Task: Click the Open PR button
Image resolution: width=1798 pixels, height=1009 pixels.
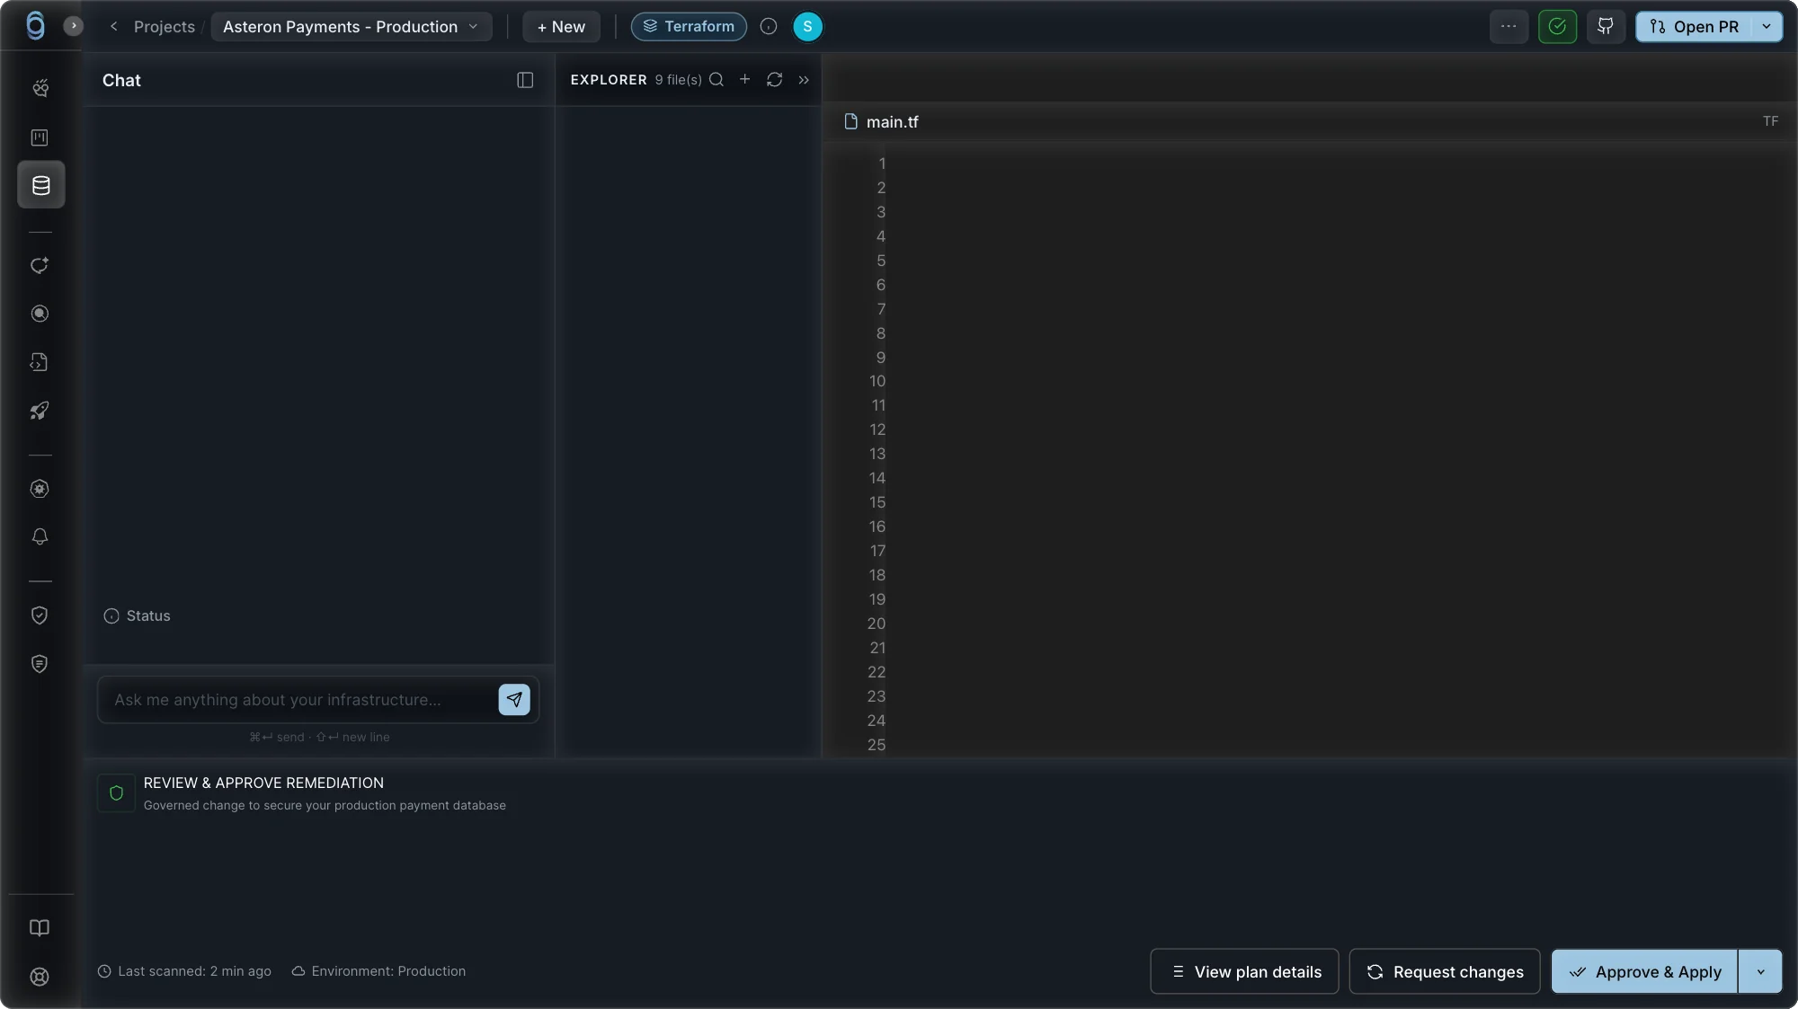Action: coord(1694,27)
